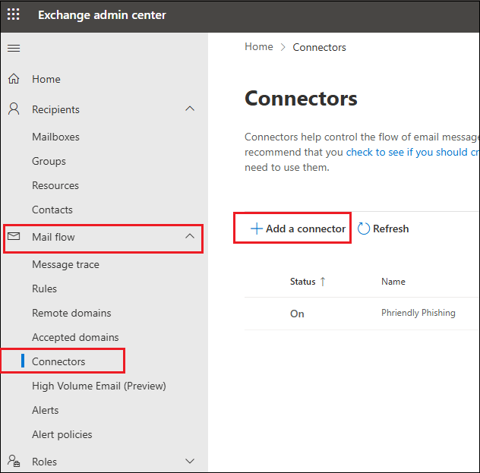
Task: Collapse the Mail flow section chevron
Action: (190, 236)
